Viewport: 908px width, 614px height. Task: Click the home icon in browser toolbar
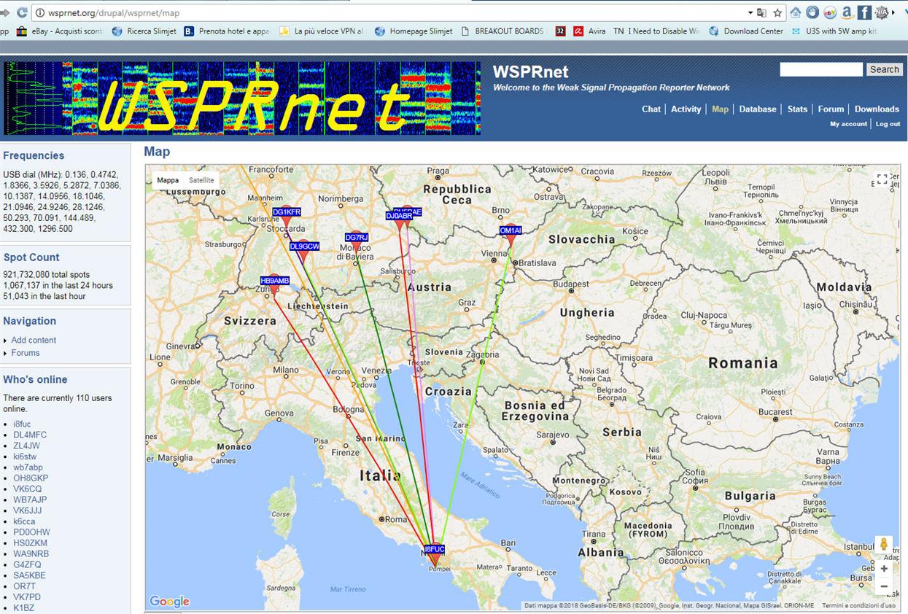pos(796,12)
